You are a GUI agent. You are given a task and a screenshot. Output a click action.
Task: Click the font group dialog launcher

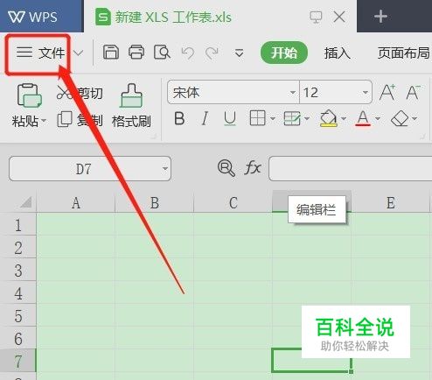click(422, 137)
